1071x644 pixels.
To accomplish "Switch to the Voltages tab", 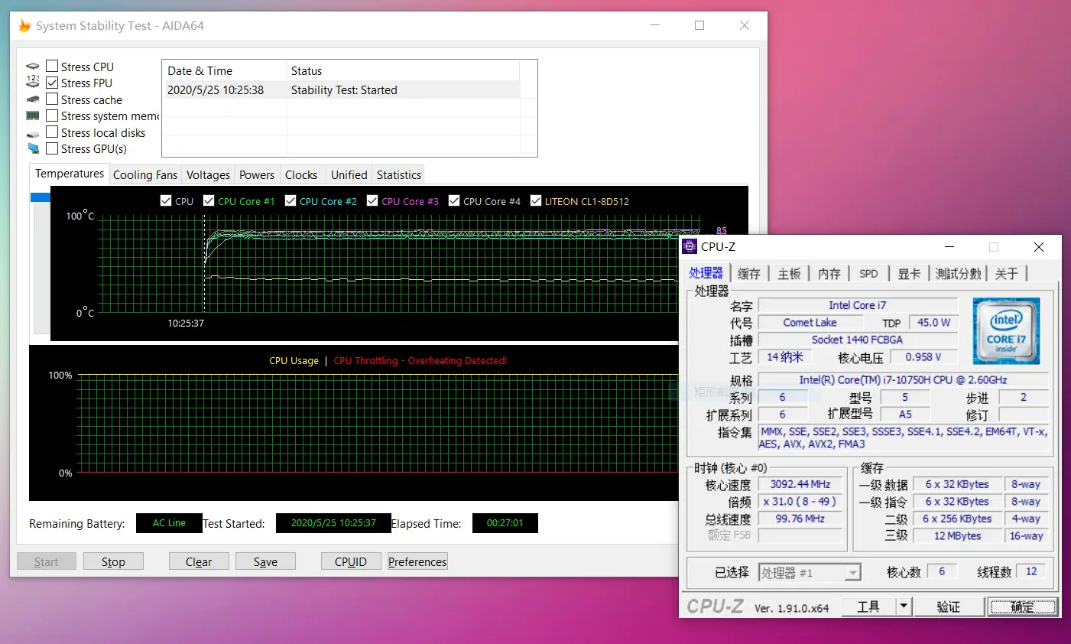I will tap(208, 175).
